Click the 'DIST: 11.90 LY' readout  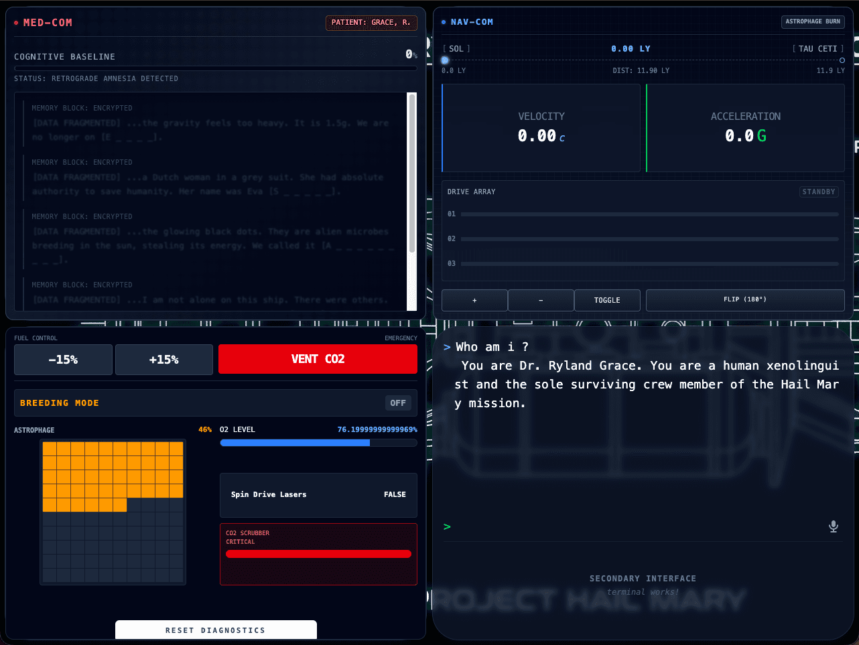641,70
